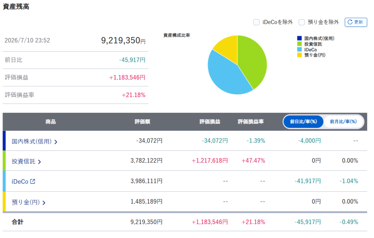This screenshot has width=374, height=238.
Task: Expand chevron next to 預り金(円)
Action: [44, 203]
